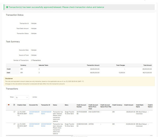
Task: Sort by Transaction ID column header
Action: 46,105
